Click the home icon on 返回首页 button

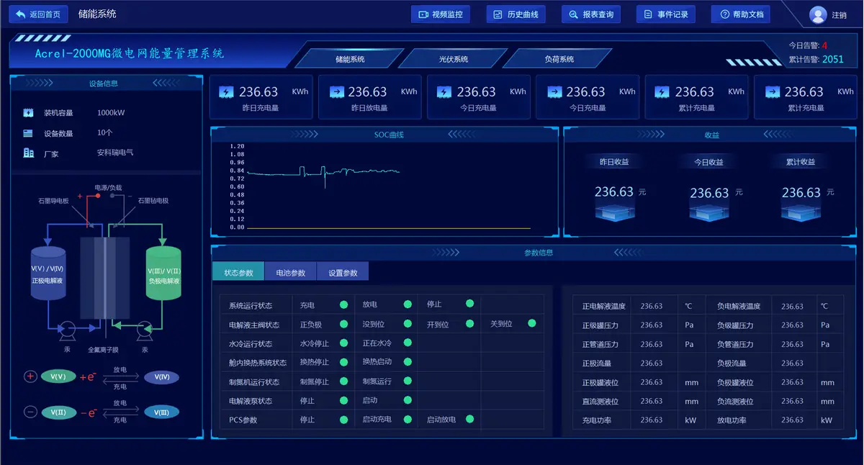click(20, 14)
